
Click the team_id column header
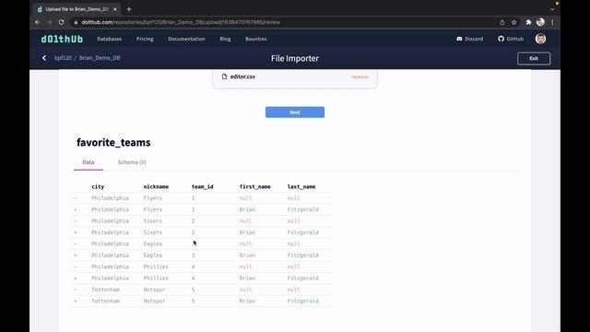[x=203, y=186]
